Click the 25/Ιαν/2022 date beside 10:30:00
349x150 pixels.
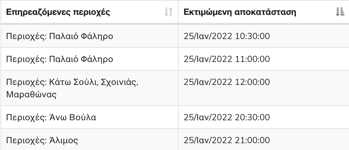click(208, 36)
